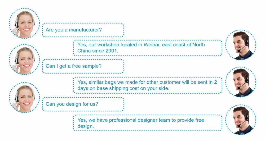This screenshot has width=265, height=141.
Task: Click the text 'China since 2001.'
Action: 98,51
